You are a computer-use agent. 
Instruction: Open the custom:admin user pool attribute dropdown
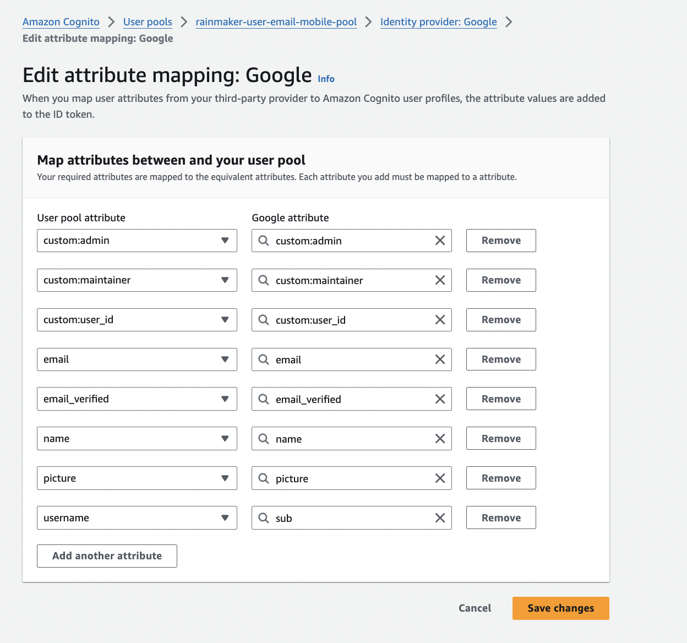(137, 241)
